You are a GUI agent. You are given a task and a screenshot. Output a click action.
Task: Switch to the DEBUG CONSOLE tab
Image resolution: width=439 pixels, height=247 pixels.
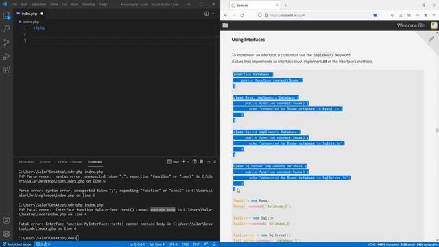click(70, 162)
